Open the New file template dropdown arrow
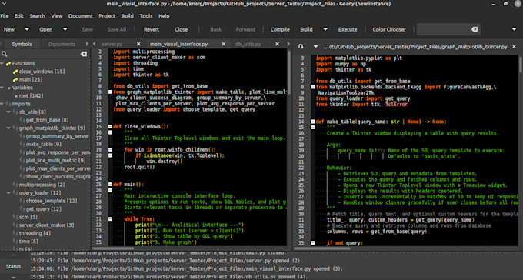The width and height of the screenshot is (523, 280). pyautogui.click(x=27, y=29)
